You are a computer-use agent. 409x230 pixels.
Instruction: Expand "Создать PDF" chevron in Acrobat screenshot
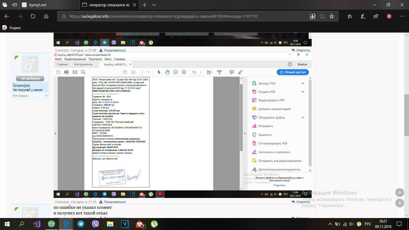[303, 92]
